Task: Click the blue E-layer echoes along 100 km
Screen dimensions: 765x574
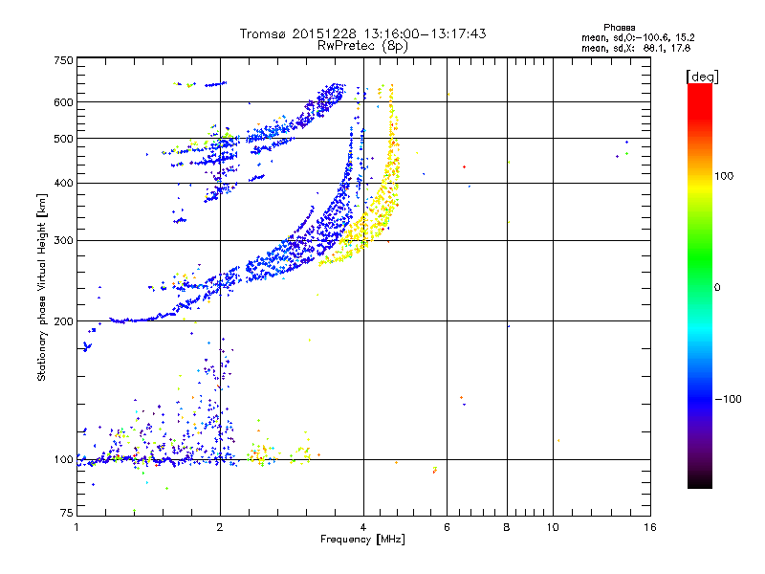Action: pos(156,459)
